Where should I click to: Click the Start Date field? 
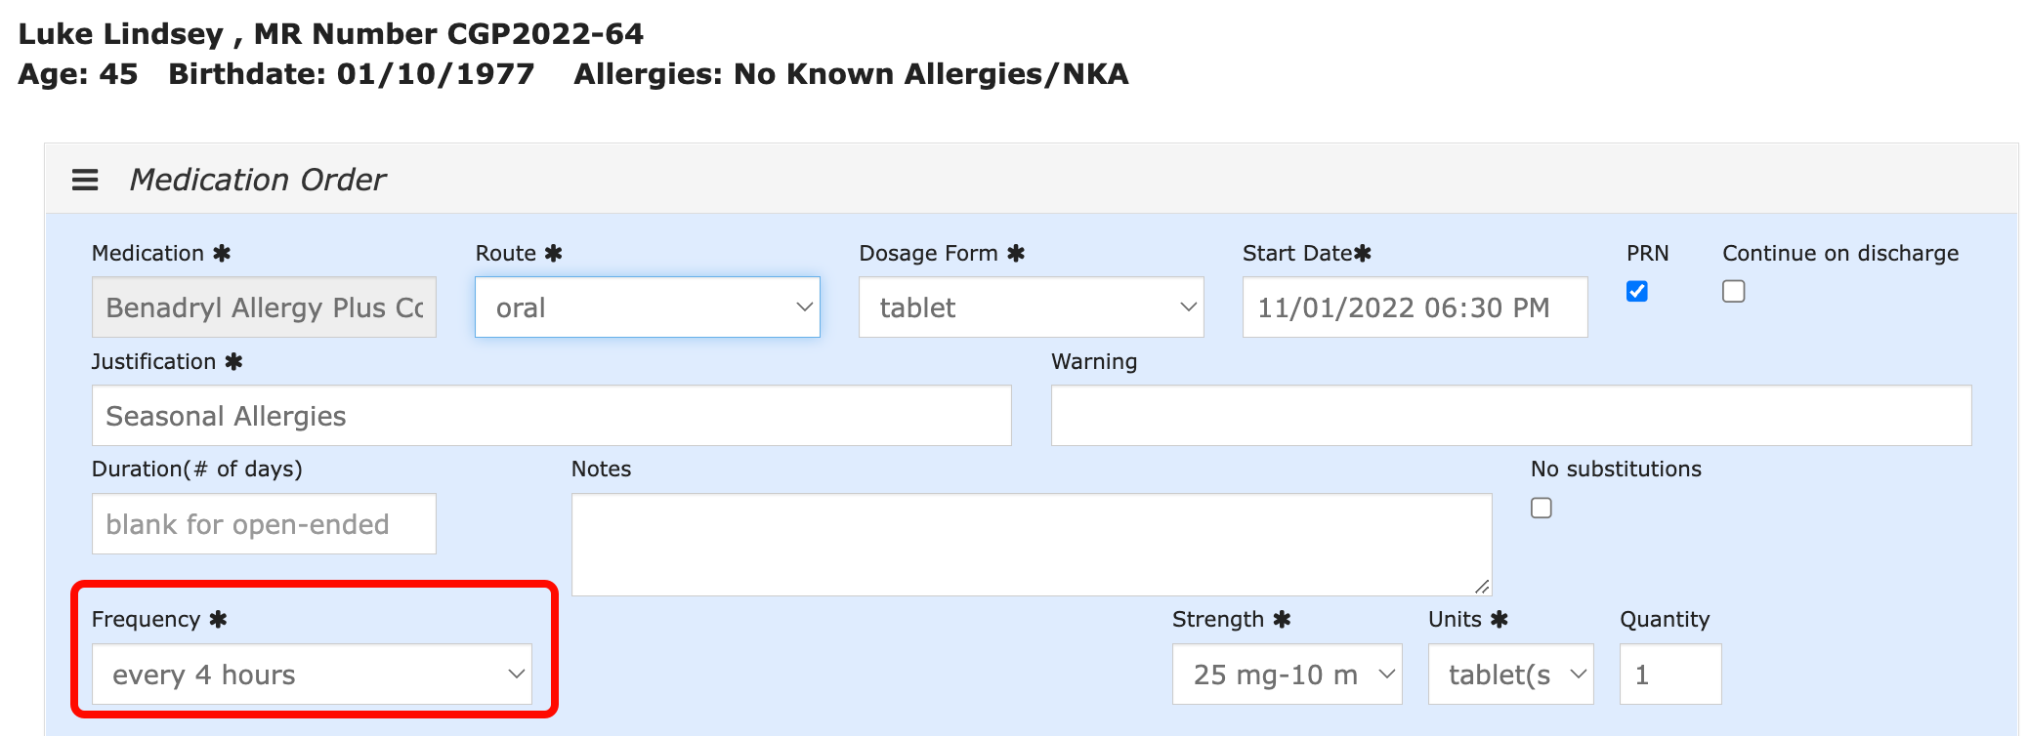pyautogui.click(x=1414, y=307)
